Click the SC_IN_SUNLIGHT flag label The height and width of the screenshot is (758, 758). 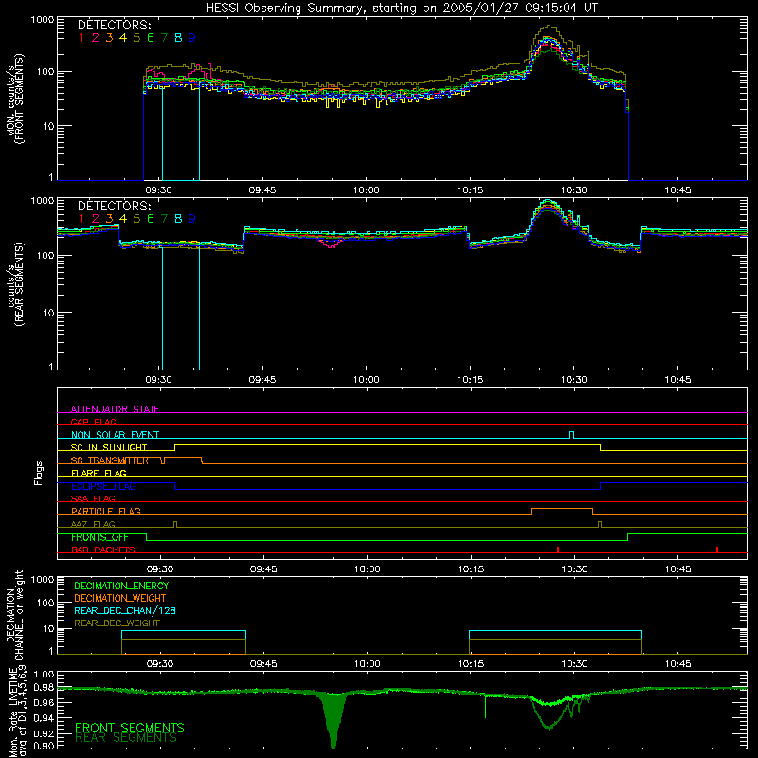(109, 447)
